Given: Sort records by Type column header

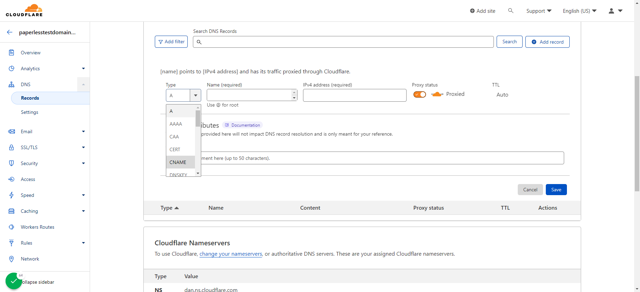Looking at the screenshot, I should [169, 208].
